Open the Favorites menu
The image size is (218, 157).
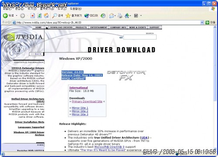pyautogui.click(x=47, y=9)
